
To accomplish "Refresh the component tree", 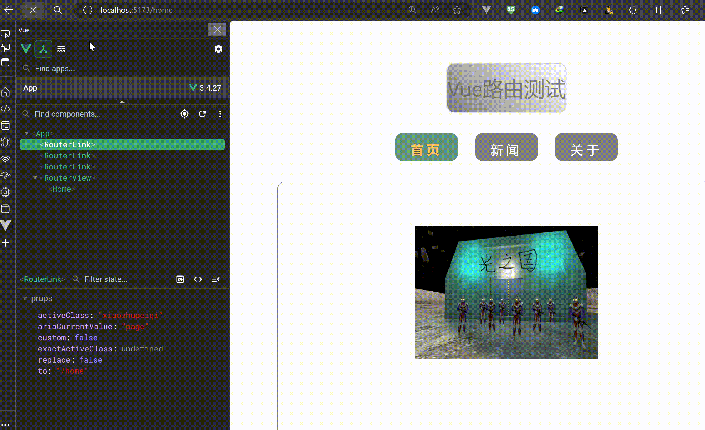I will click(x=203, y=114).
